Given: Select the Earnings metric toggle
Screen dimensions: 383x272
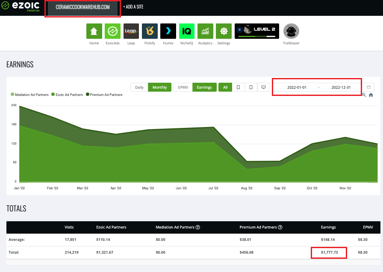Looking at the screenshot, I should (204, 87).
